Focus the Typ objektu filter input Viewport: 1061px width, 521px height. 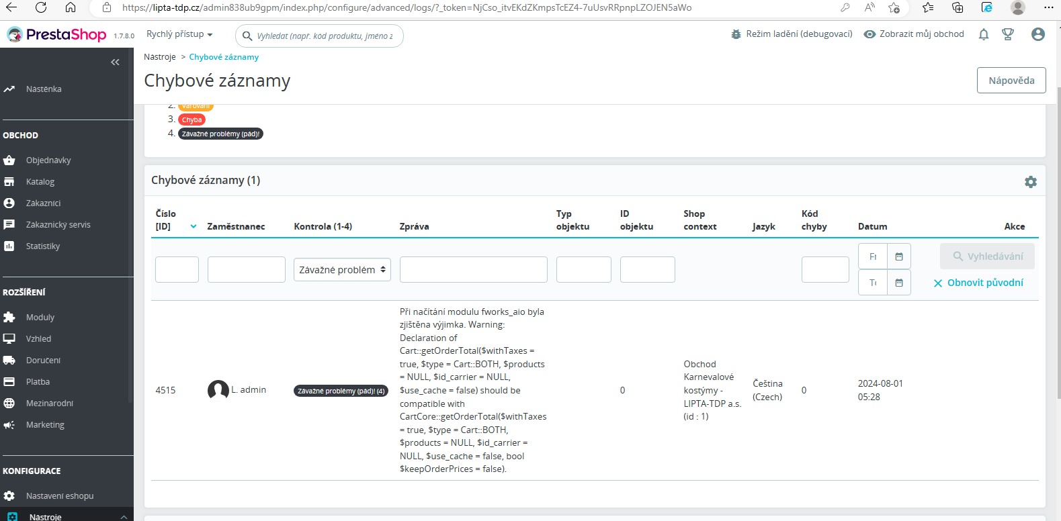pos(584,269)
